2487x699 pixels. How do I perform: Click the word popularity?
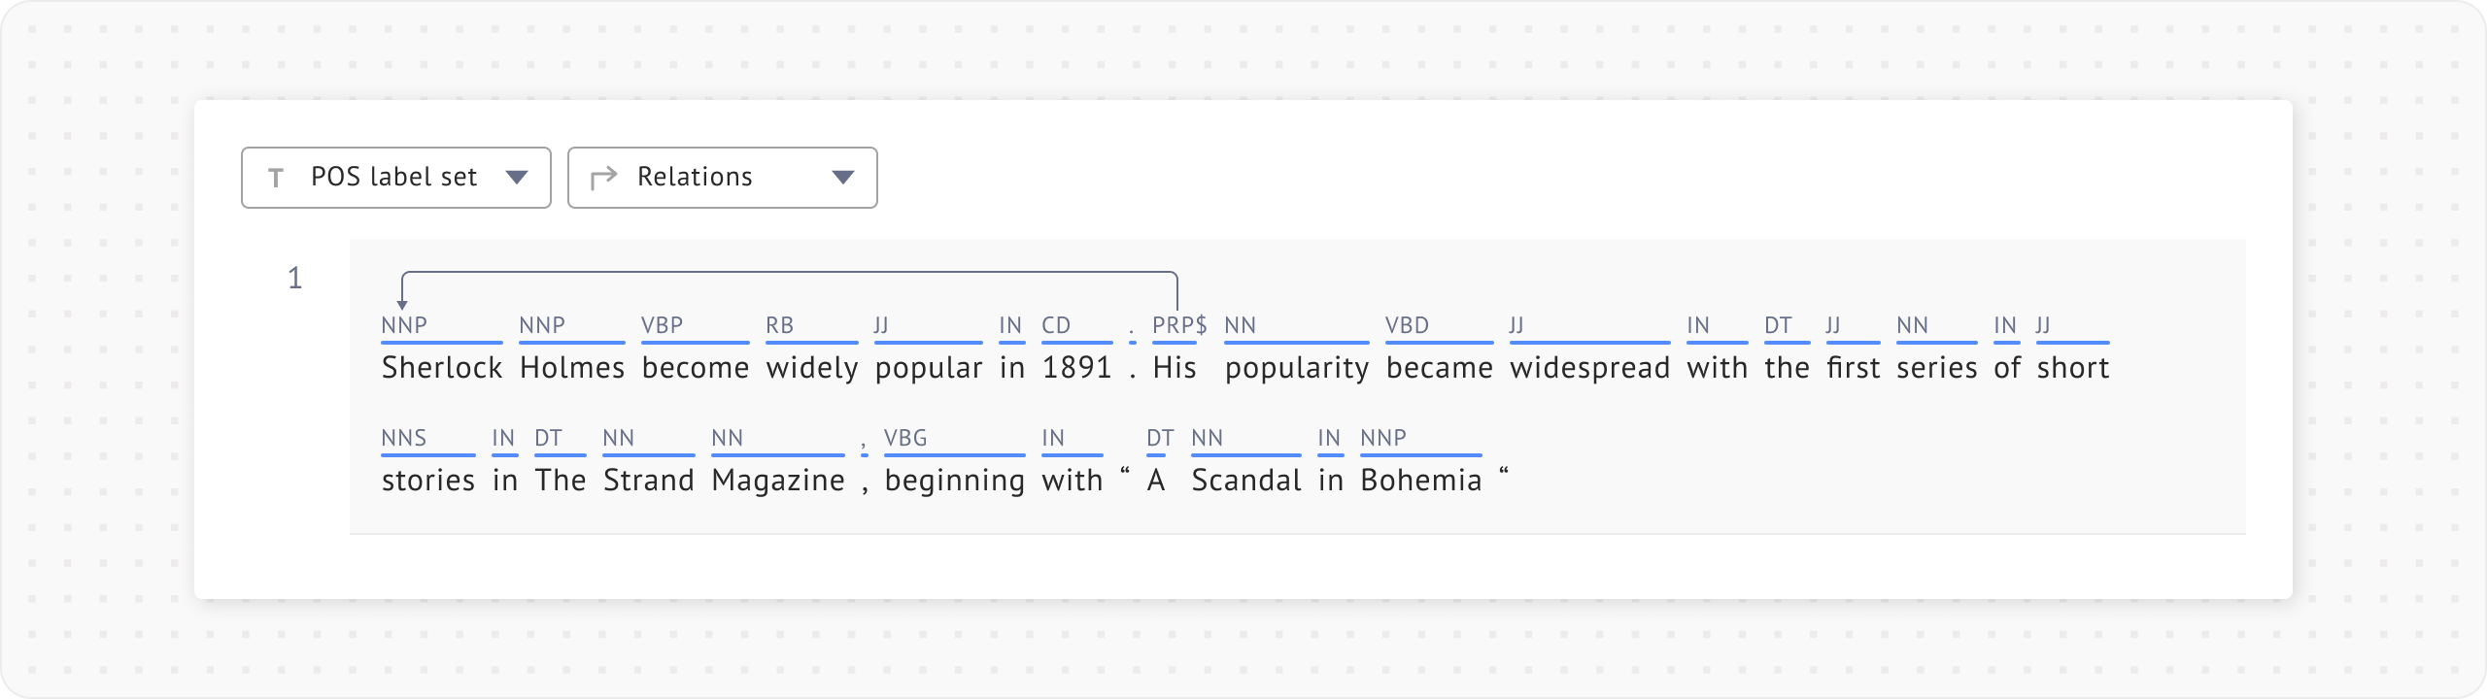1297,368
